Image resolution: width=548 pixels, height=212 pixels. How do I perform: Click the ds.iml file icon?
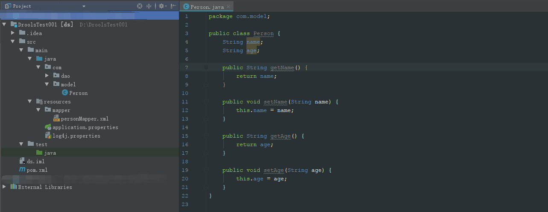coord(22,161)
